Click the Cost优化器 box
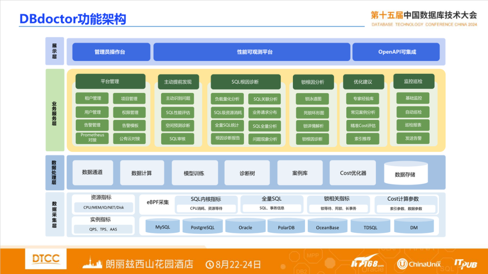This screenshot has width=488, height=274. (352, 173)
